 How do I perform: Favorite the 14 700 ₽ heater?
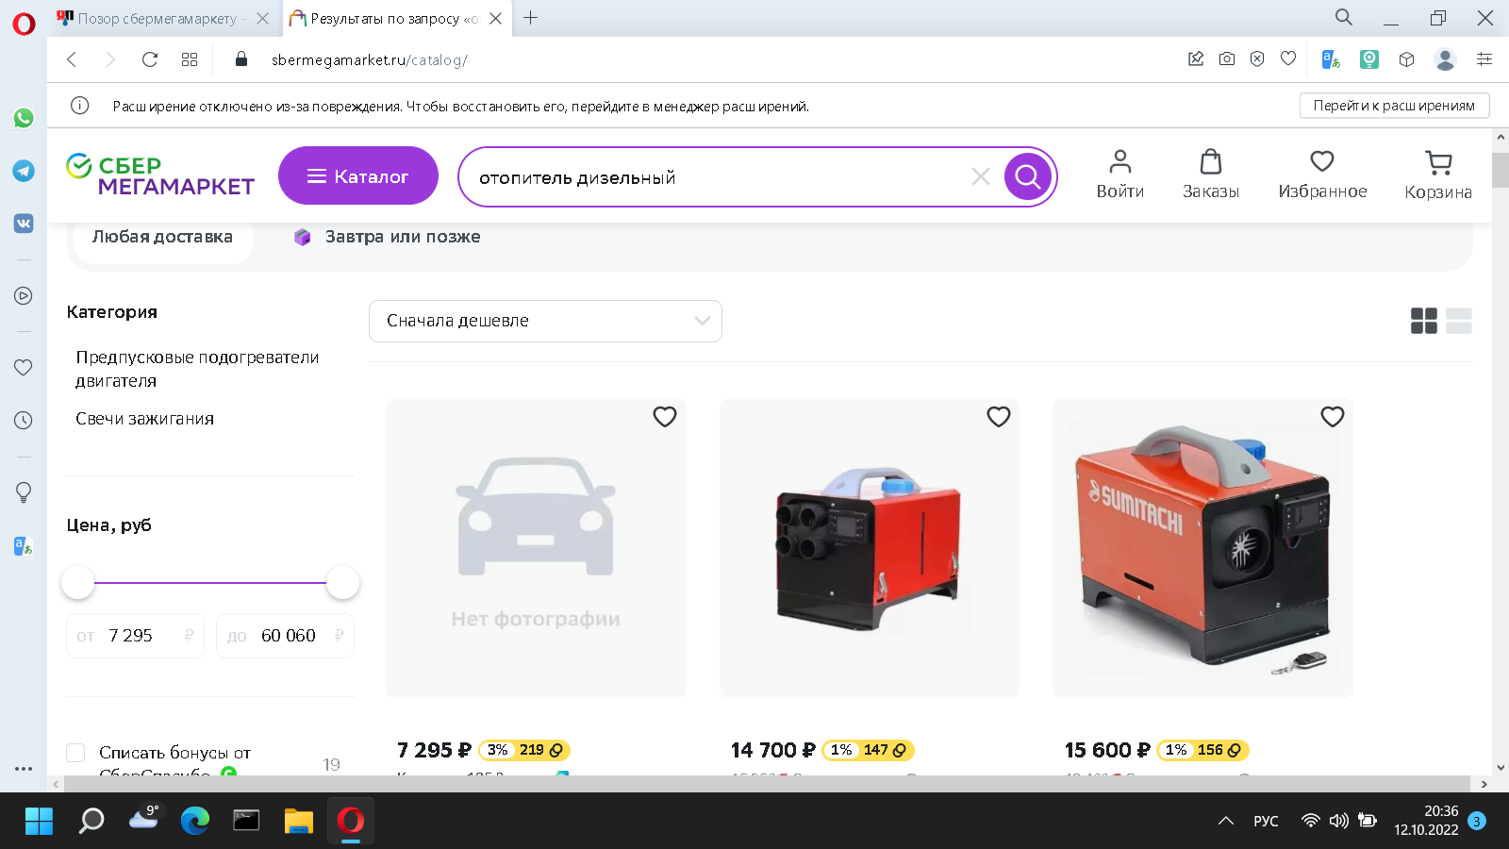[999, 416]
